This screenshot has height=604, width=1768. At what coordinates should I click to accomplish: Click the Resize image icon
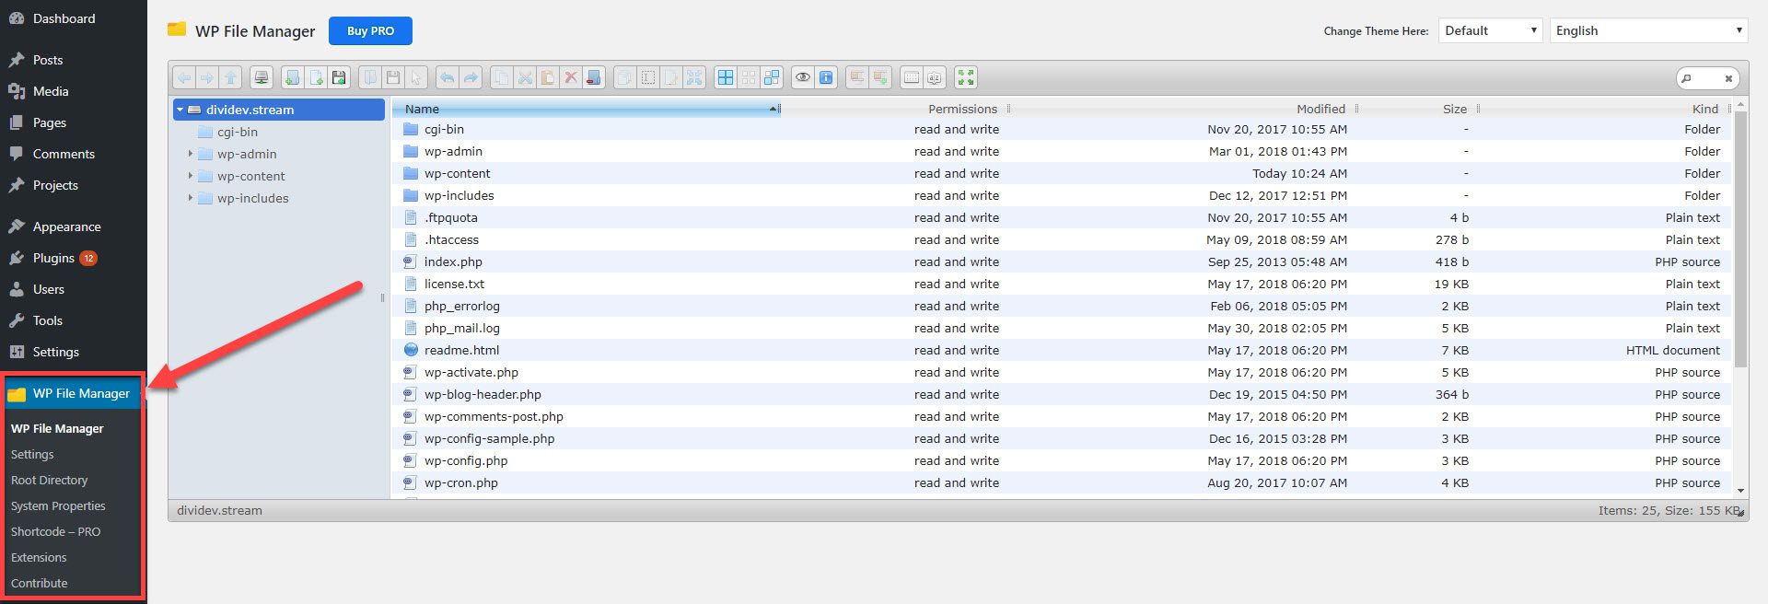point(694,77)
